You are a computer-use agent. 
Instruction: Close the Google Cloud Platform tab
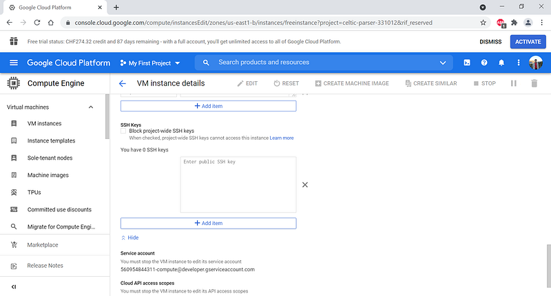click(100, 8)
